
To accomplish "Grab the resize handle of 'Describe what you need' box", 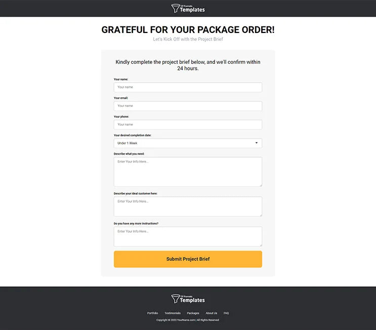I will pyautogui.click(x=260, y=185).
